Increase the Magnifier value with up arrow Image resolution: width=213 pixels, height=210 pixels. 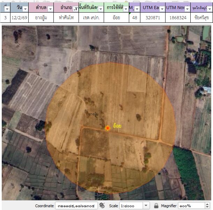point(207,204)
